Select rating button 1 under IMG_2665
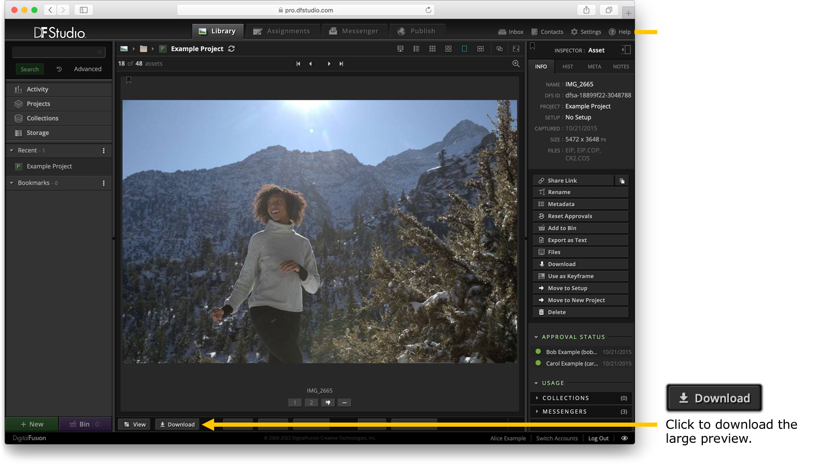Image resolution: width=819 pixels, height=464 pixels. click(295, 402)
